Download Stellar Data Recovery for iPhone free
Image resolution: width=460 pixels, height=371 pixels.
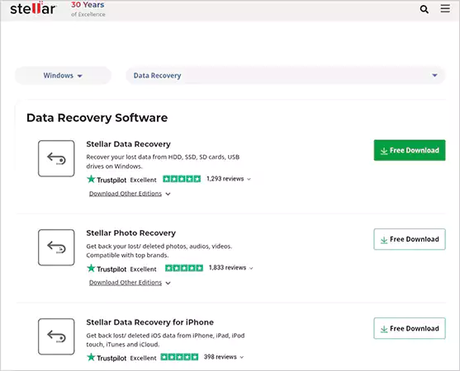(x=410, y=328)
